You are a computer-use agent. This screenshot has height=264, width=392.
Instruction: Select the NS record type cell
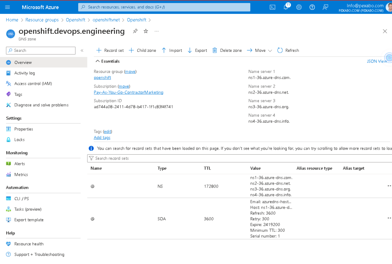160,186
